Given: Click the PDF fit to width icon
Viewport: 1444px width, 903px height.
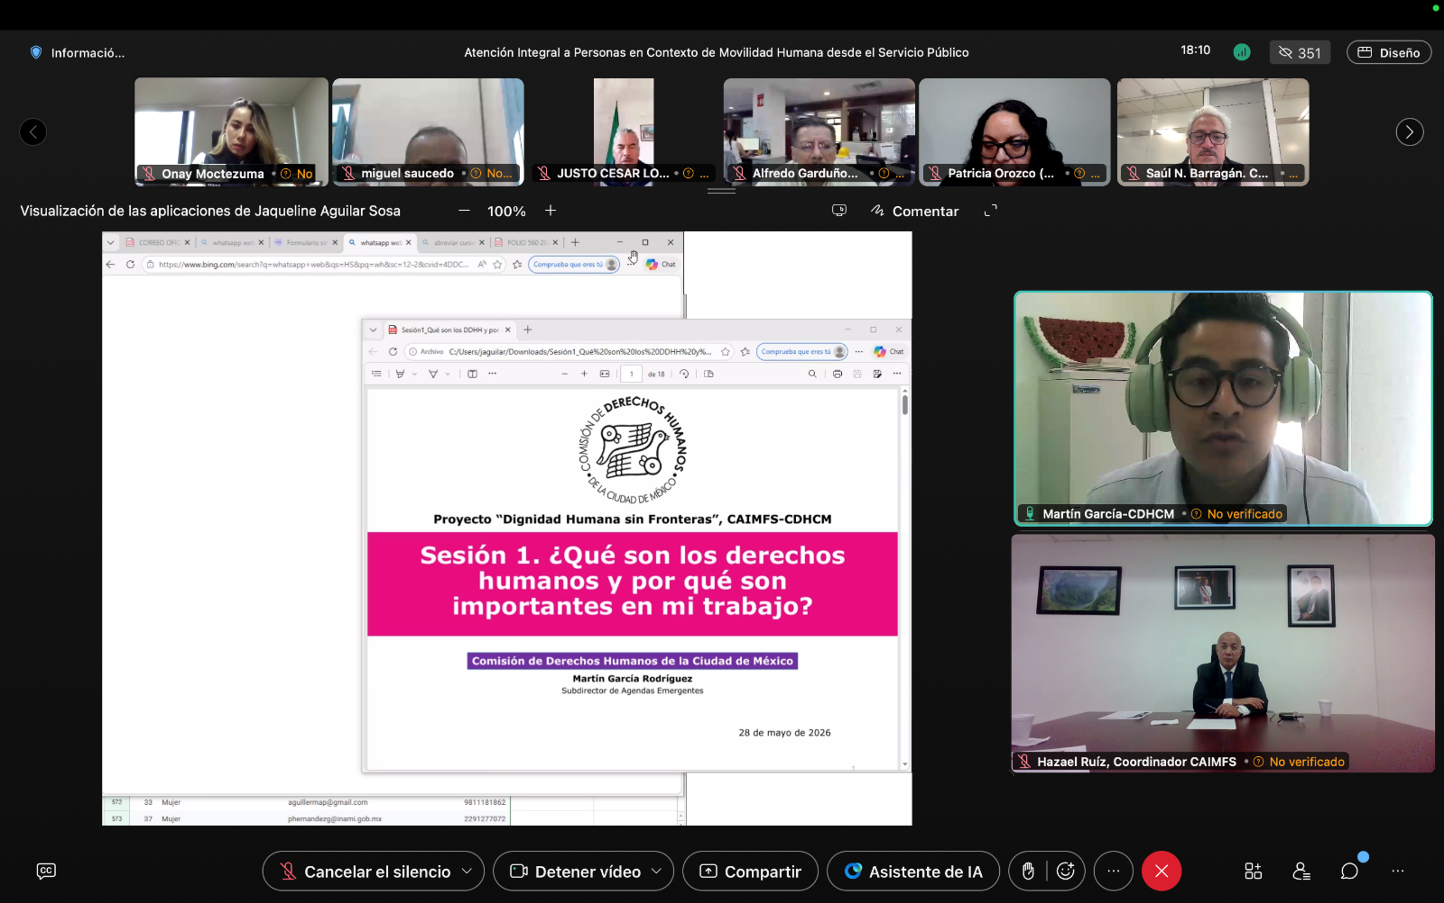Looking at the screenshot, I should (x=604, y=374).
